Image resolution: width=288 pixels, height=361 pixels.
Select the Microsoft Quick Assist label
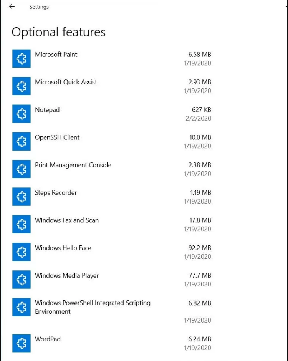coord(66,82)
